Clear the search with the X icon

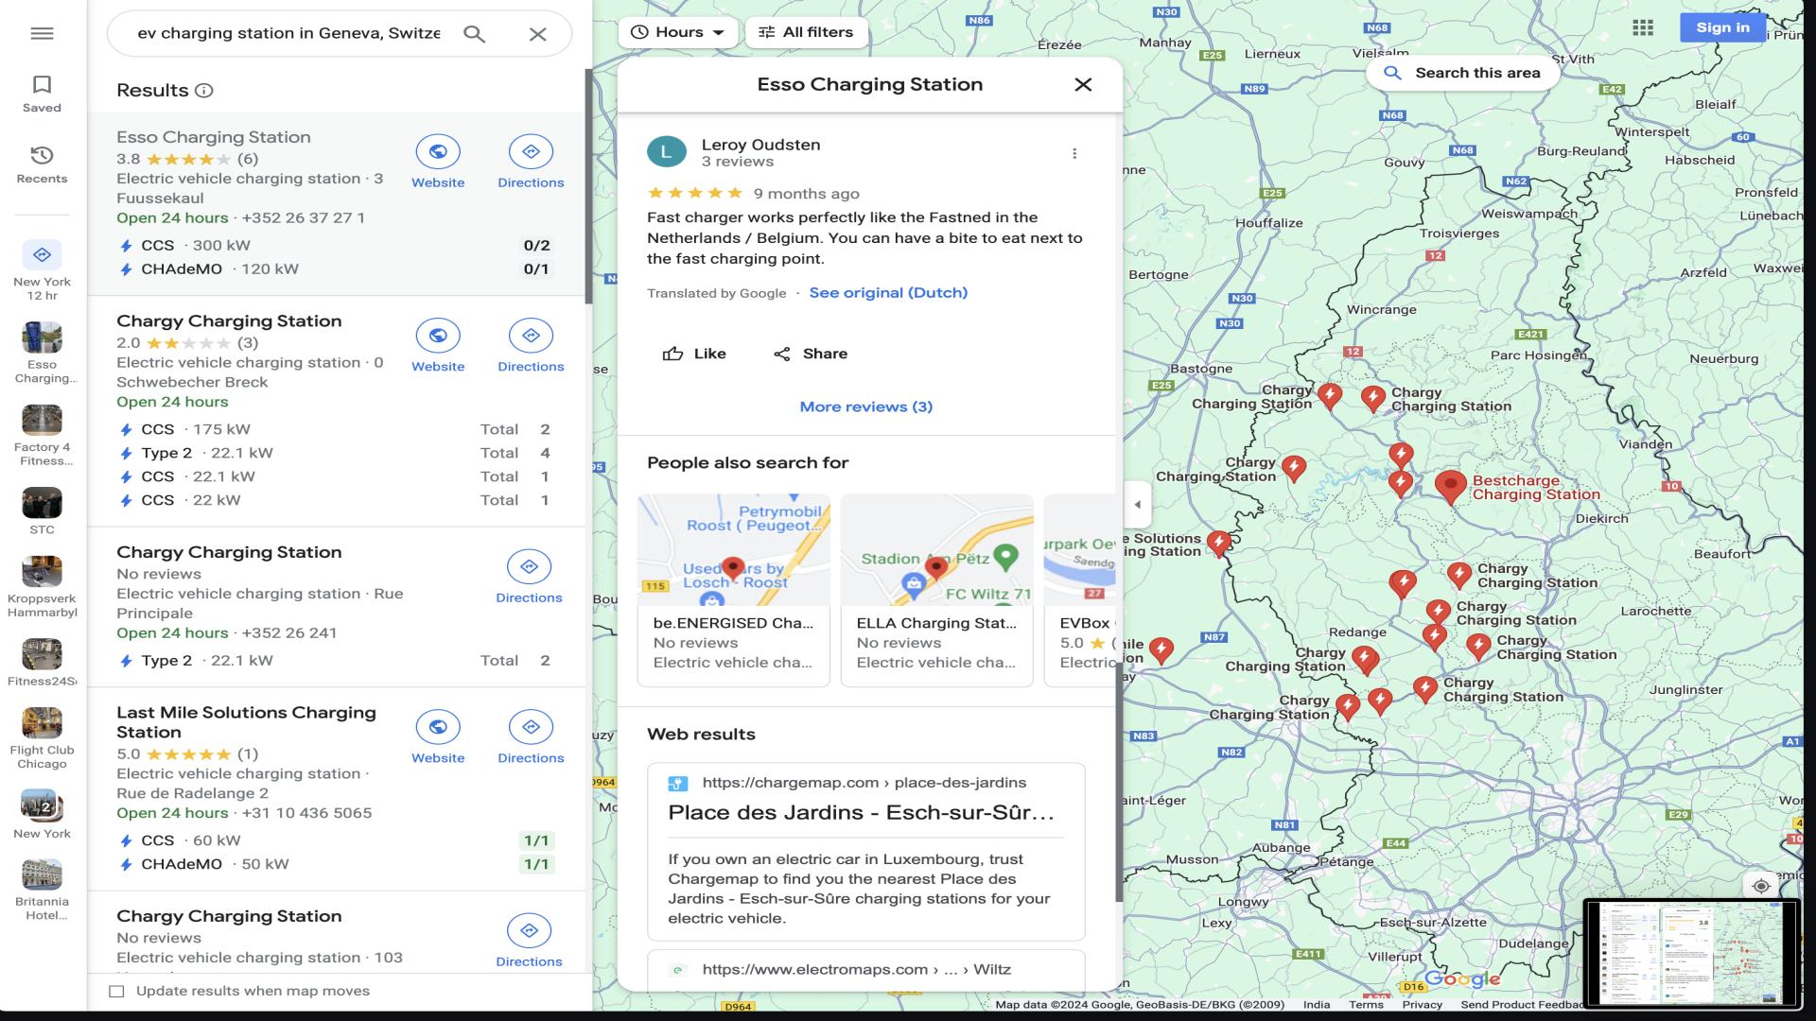(x=537, y=34)
